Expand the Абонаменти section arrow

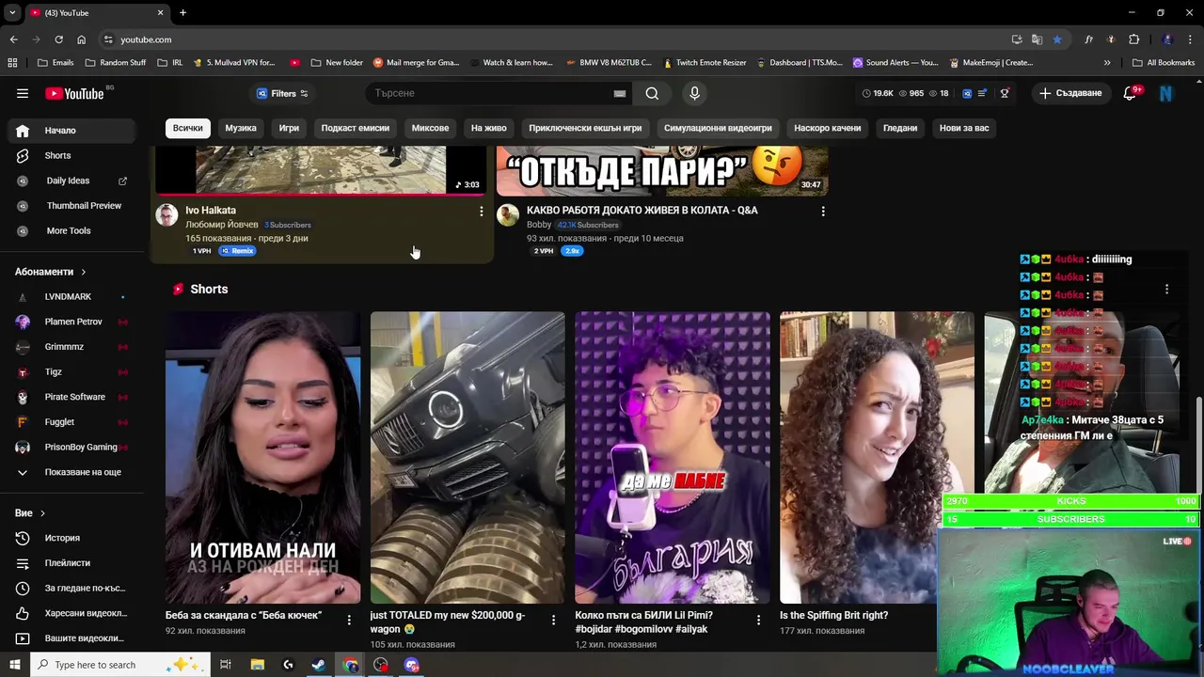click(x=83, y=272)
